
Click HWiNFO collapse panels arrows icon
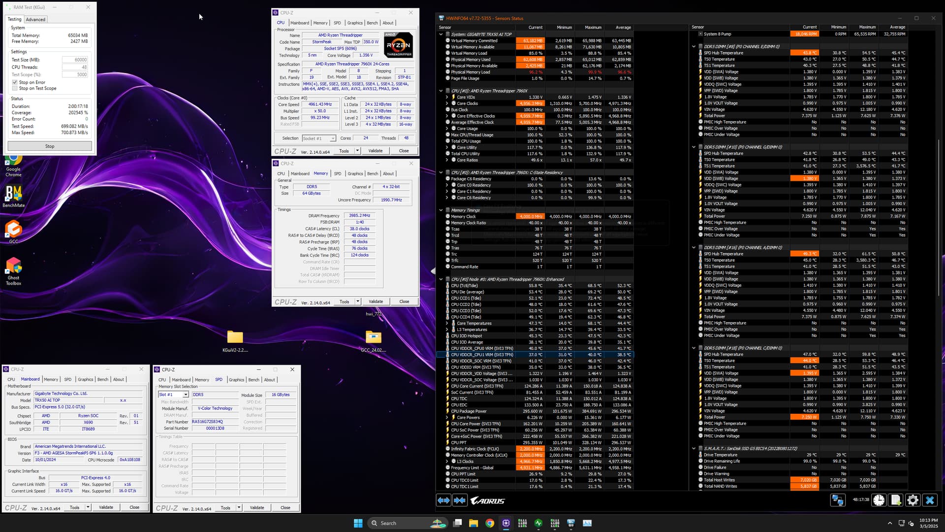460,500
